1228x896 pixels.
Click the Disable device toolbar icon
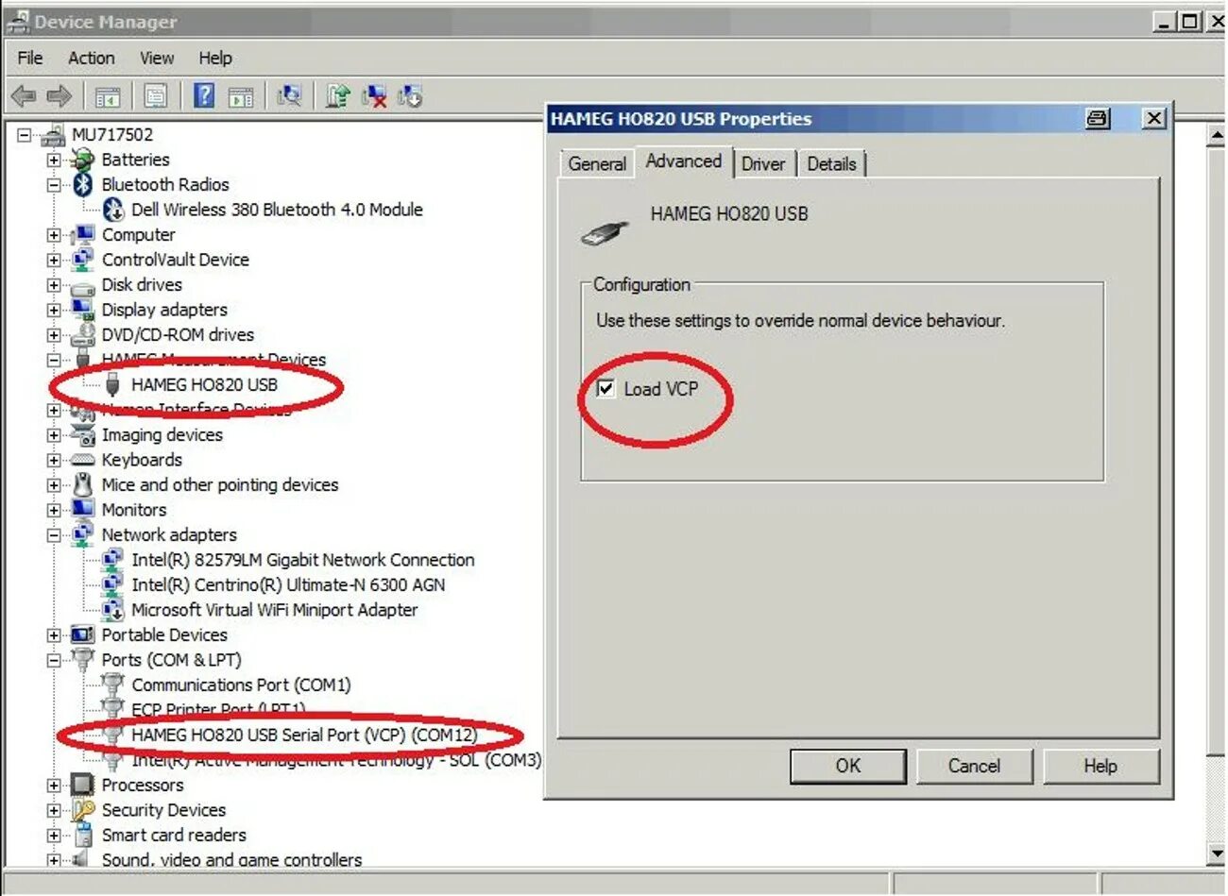click(x=410, y=95)
